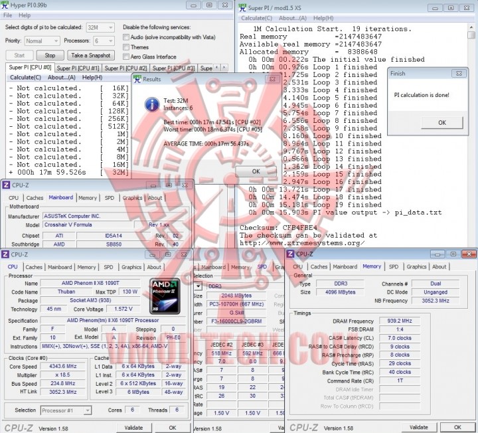The image size is (478, 433).
Task: Click the NB Frequency 3052.3 MHz value
Action: 436,301
